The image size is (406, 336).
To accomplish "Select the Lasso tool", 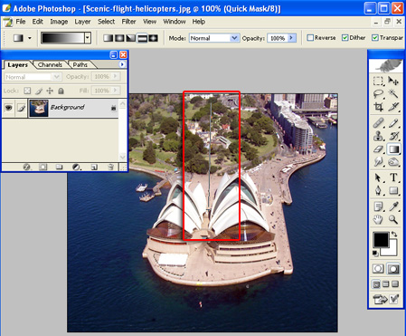I will 378,94.
